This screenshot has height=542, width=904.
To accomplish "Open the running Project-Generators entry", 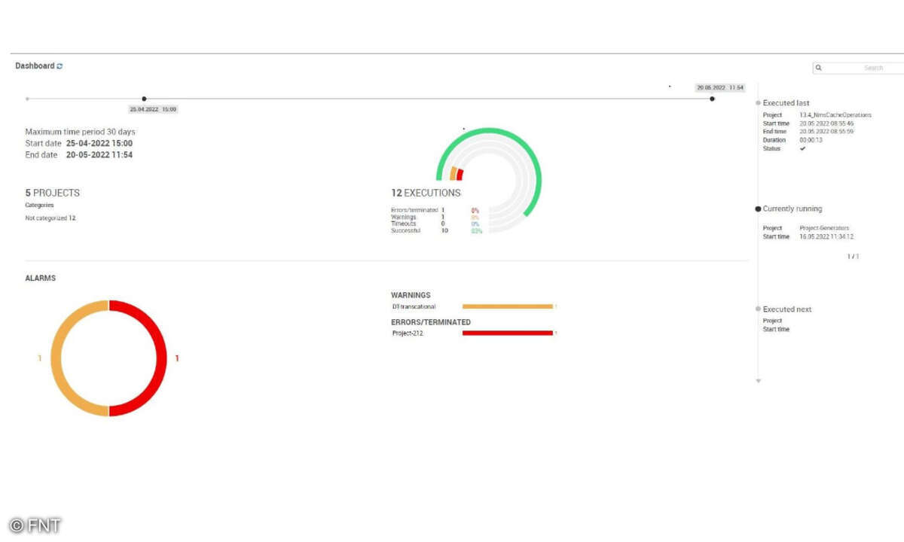I will tap(824, 228).
